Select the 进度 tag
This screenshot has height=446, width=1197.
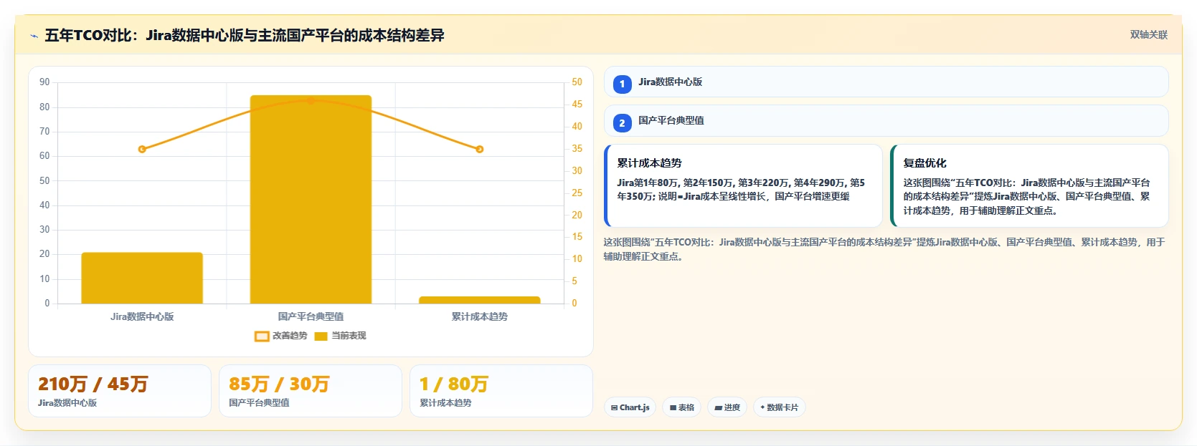pyautogui.click(x=727, y=407)
